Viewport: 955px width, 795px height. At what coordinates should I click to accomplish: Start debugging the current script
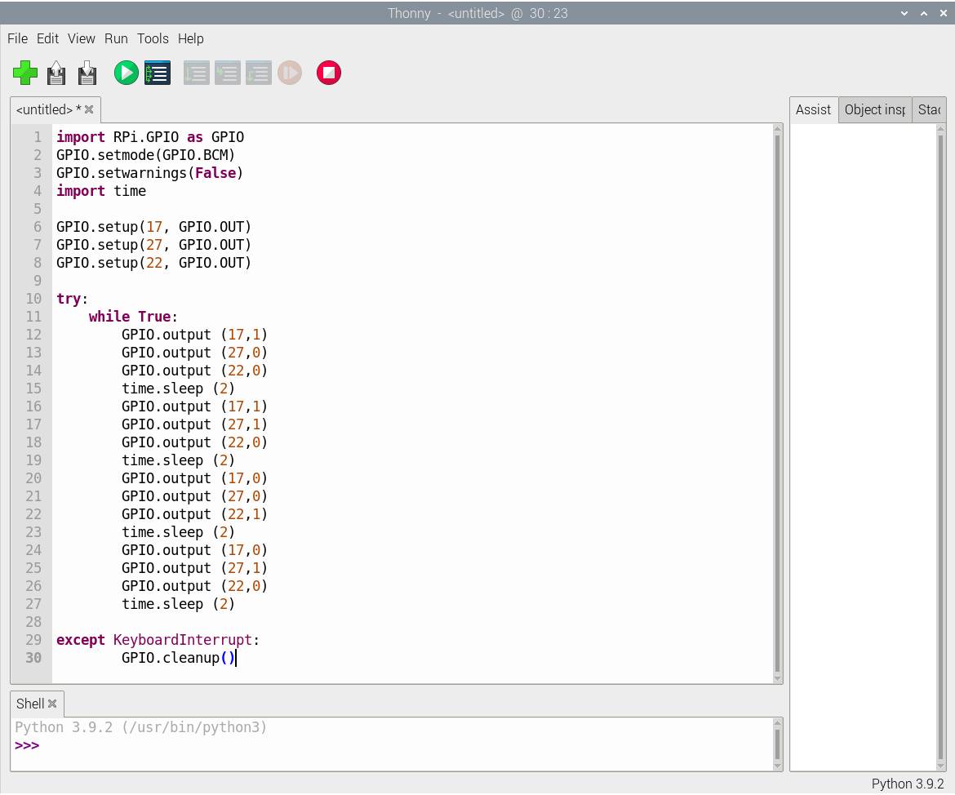[x=158, y=73]
